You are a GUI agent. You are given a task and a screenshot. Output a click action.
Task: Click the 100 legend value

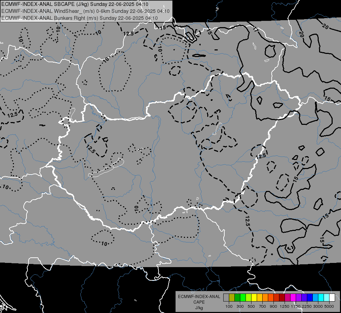point(229,306)
